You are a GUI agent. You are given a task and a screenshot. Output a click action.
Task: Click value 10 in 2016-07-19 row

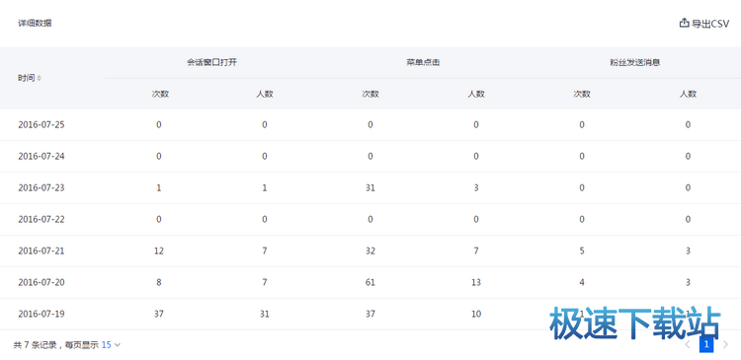point(476,314)
